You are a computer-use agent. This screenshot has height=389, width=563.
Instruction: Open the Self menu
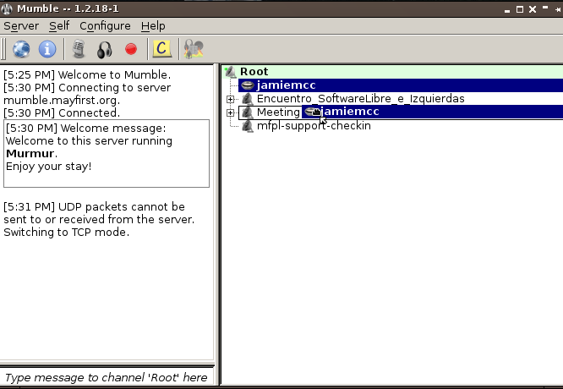tap(59, 26)
